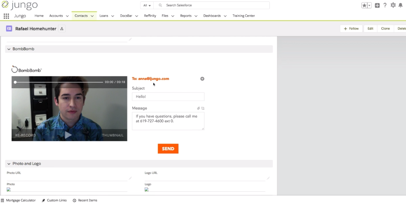Screen dimensions: 406x204
Task: Focus the Search Salesforce field
Action: (x=212, y=5)
